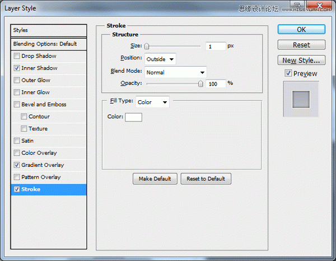Select the Inner Glow style label
This screenshot has width=336, height=261.
[x=36, y=92]
